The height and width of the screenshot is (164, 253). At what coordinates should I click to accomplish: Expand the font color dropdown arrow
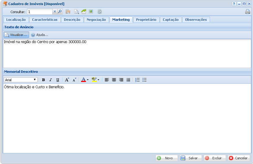click(88, 80)
